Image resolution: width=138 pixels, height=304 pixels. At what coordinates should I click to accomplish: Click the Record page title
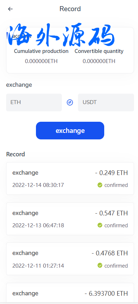tap(70, 9)
